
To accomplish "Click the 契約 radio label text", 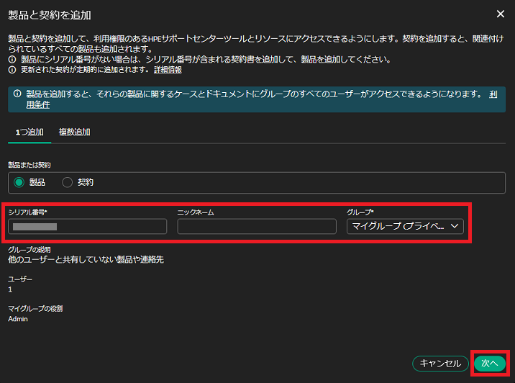I will [86, 182].
